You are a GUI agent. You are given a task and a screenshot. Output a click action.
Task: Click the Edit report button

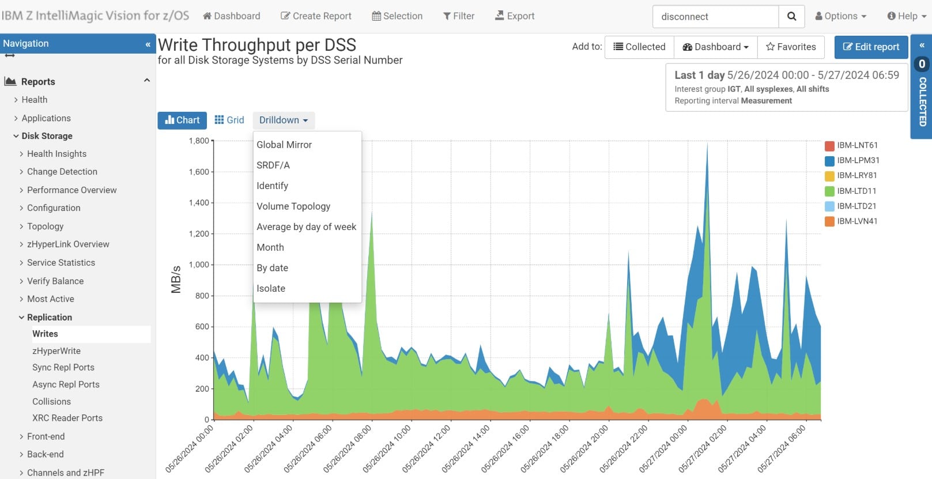pyautogui.click(x=871, y=47)
